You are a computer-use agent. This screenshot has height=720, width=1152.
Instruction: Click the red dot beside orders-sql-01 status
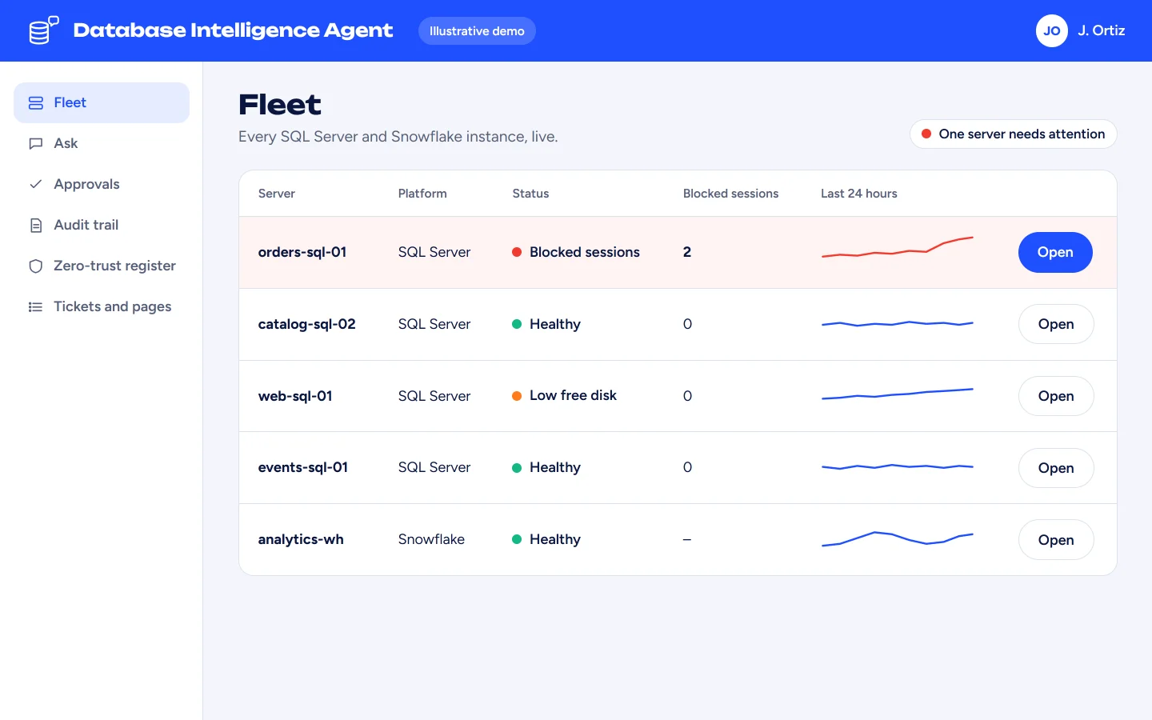tap(517, 253)
